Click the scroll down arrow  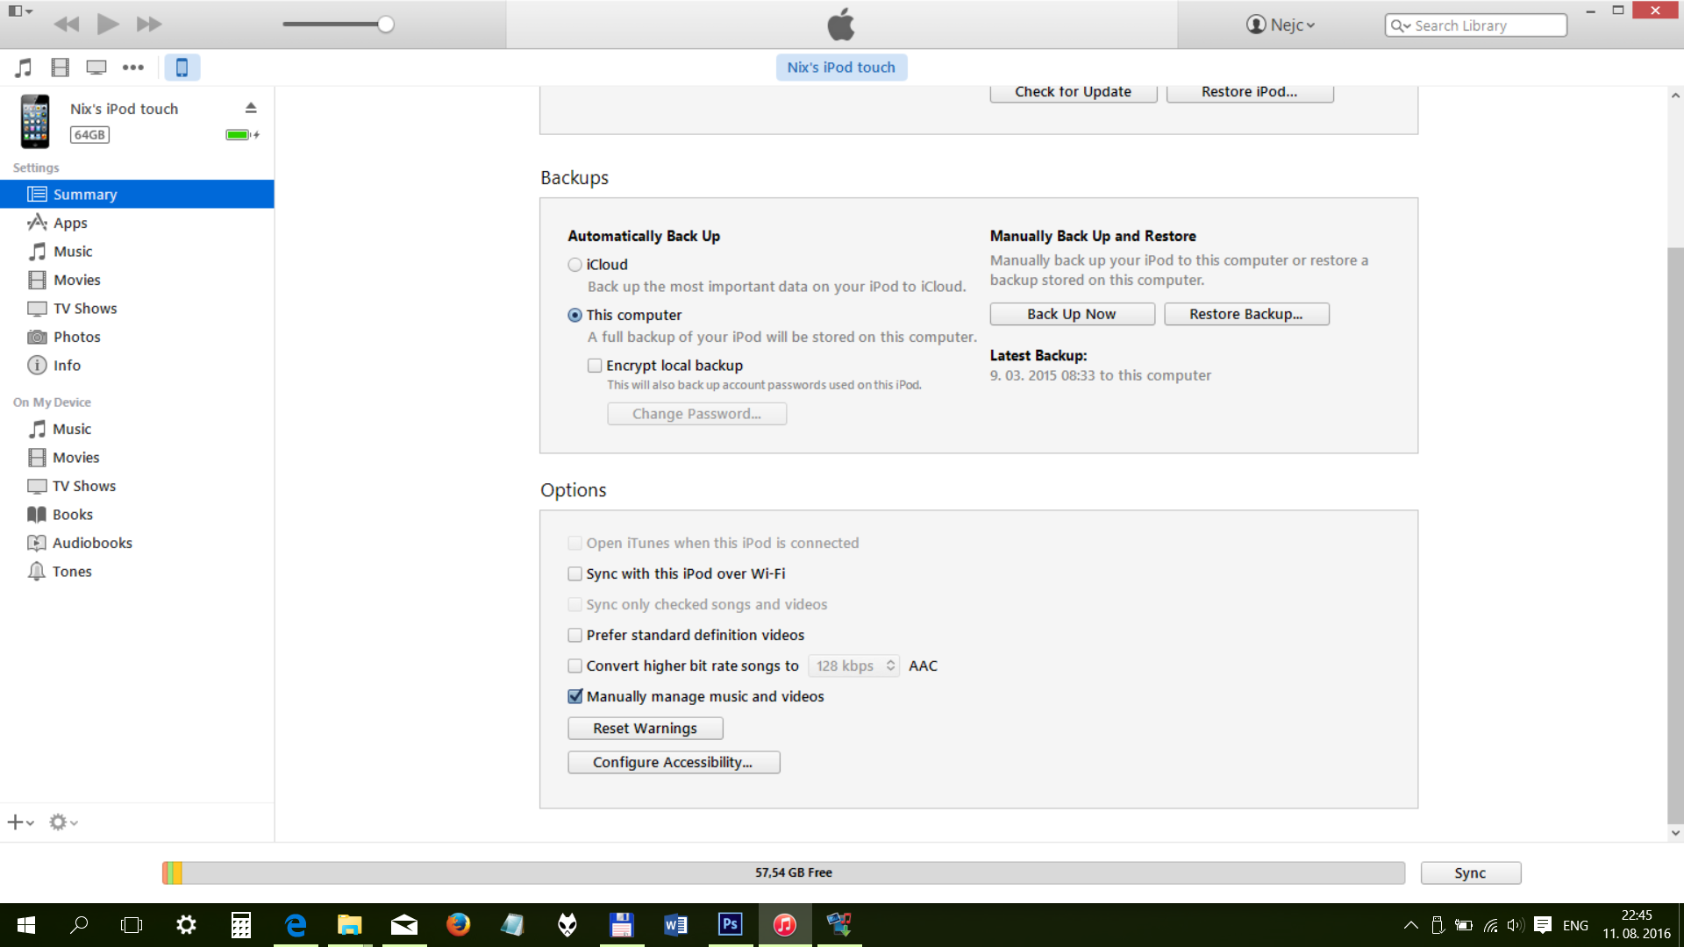1675,833
